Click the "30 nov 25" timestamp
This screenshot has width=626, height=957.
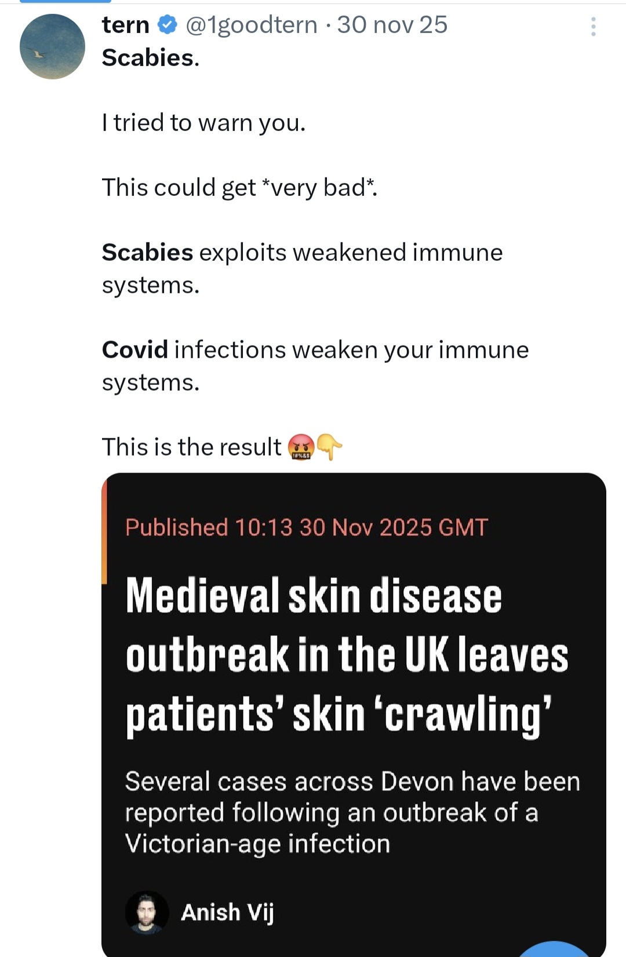pos(392,25)
